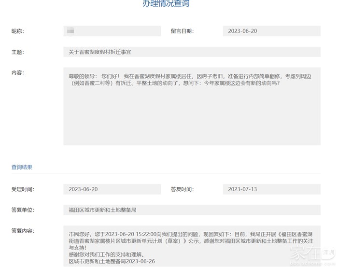Click the 答复单位 label
Screen dimensions: 338x267
[23, 210]
